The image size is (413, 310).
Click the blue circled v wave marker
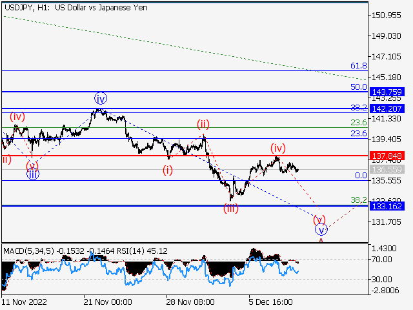click(x=321, y=229)
